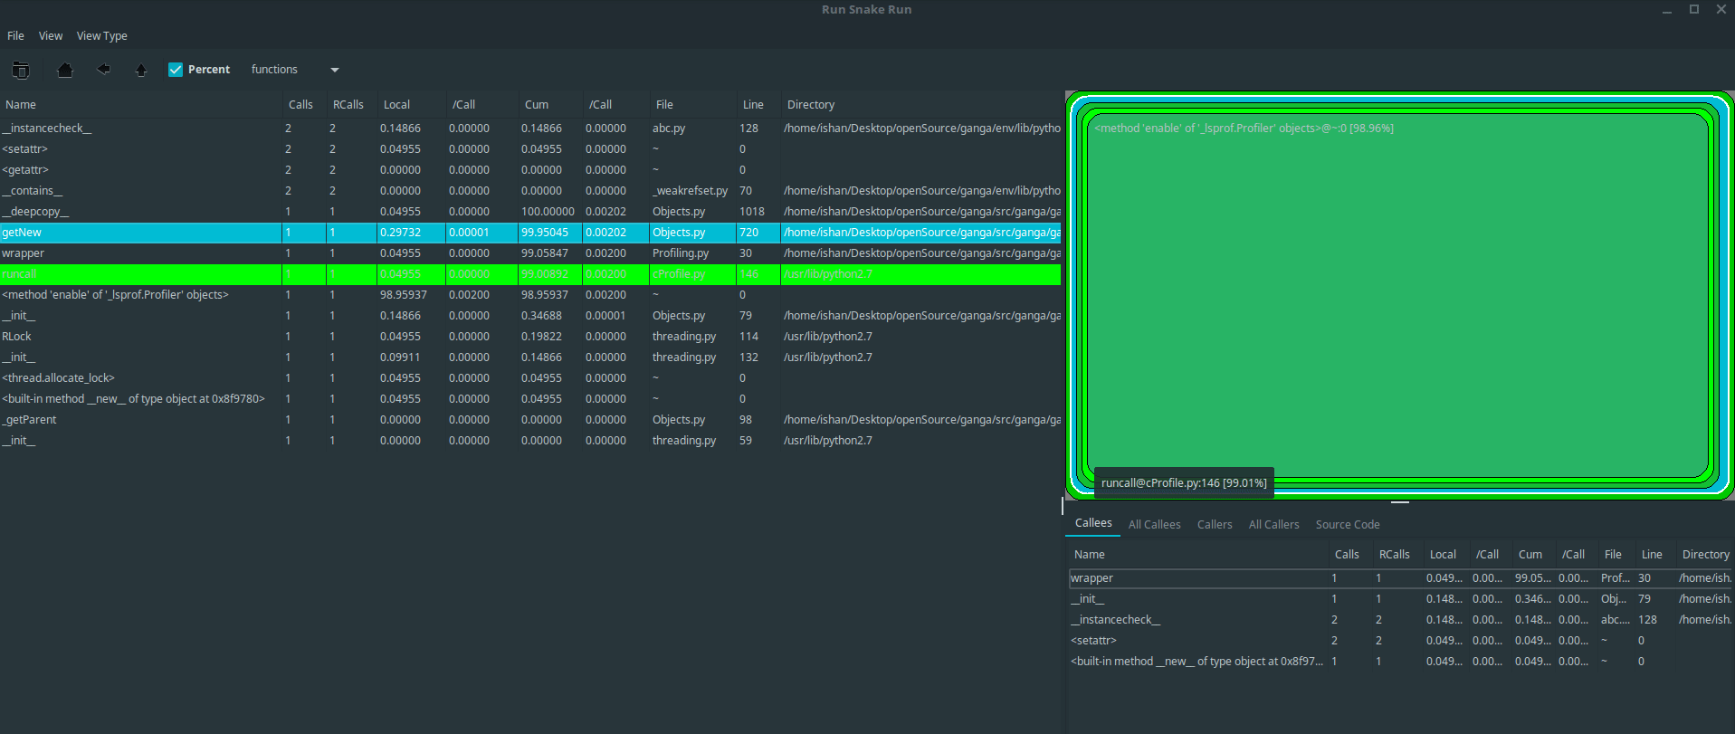The height and width of the screenshot is (734, 1735).
Task: Select the green runcall row
Action: click(530, 274)
